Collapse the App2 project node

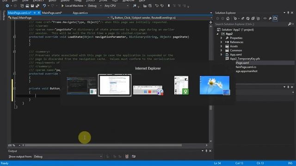point(217,34)
